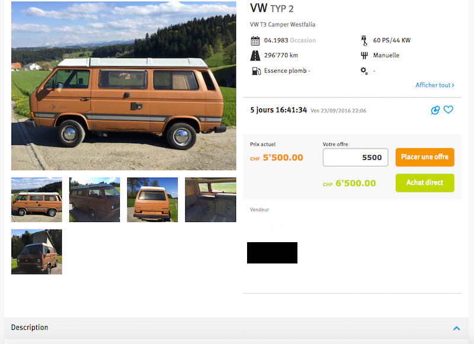Click the calendar icon next to 04.1983

[x=255, y=40]
